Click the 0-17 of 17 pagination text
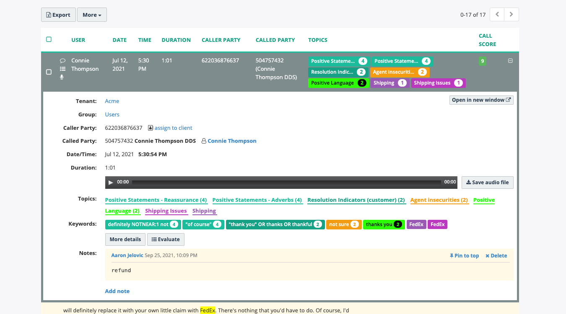 click(473, 15)
